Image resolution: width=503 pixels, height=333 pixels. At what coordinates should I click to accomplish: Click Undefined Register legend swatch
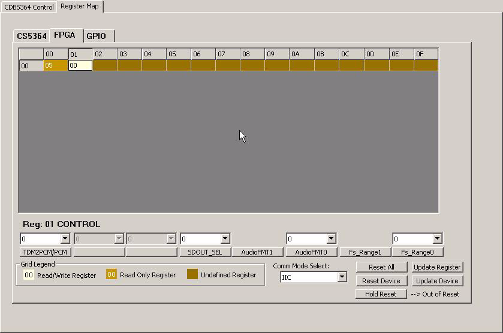[x=192, y=274]
